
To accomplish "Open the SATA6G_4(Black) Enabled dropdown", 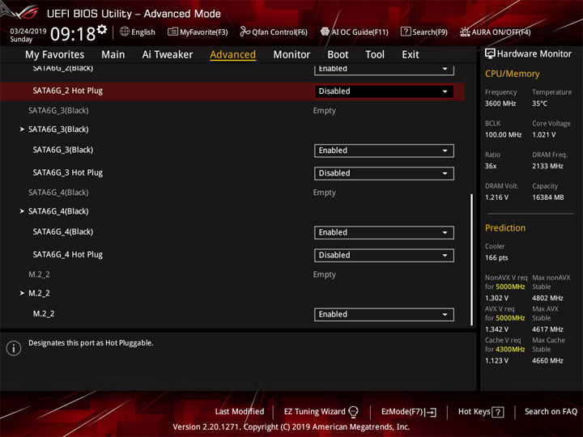I will (384, 232).
